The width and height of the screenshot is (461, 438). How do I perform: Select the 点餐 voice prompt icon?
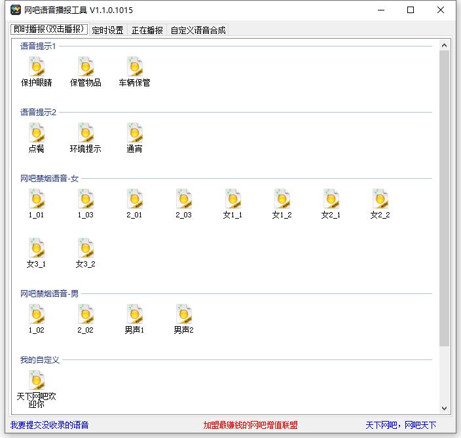pyautogui.click(x=37, y=134)
